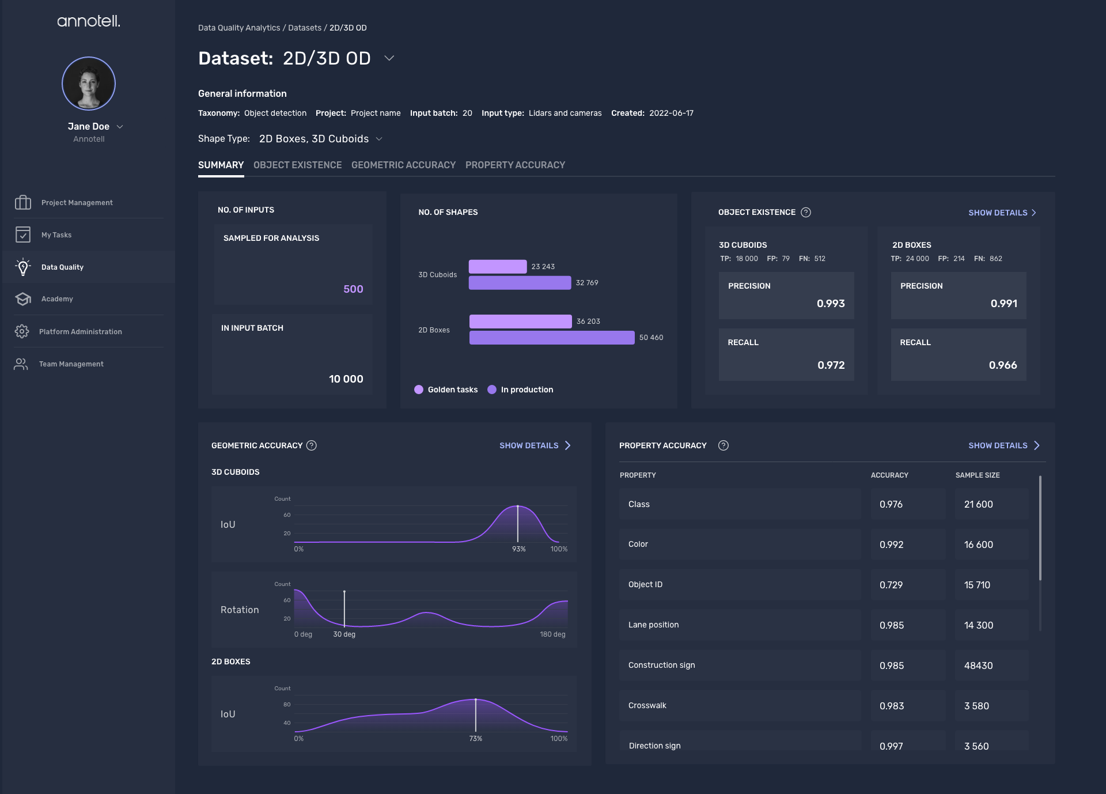
Task: Click the Project Management briefcase icon
Action: coord(23,202)
